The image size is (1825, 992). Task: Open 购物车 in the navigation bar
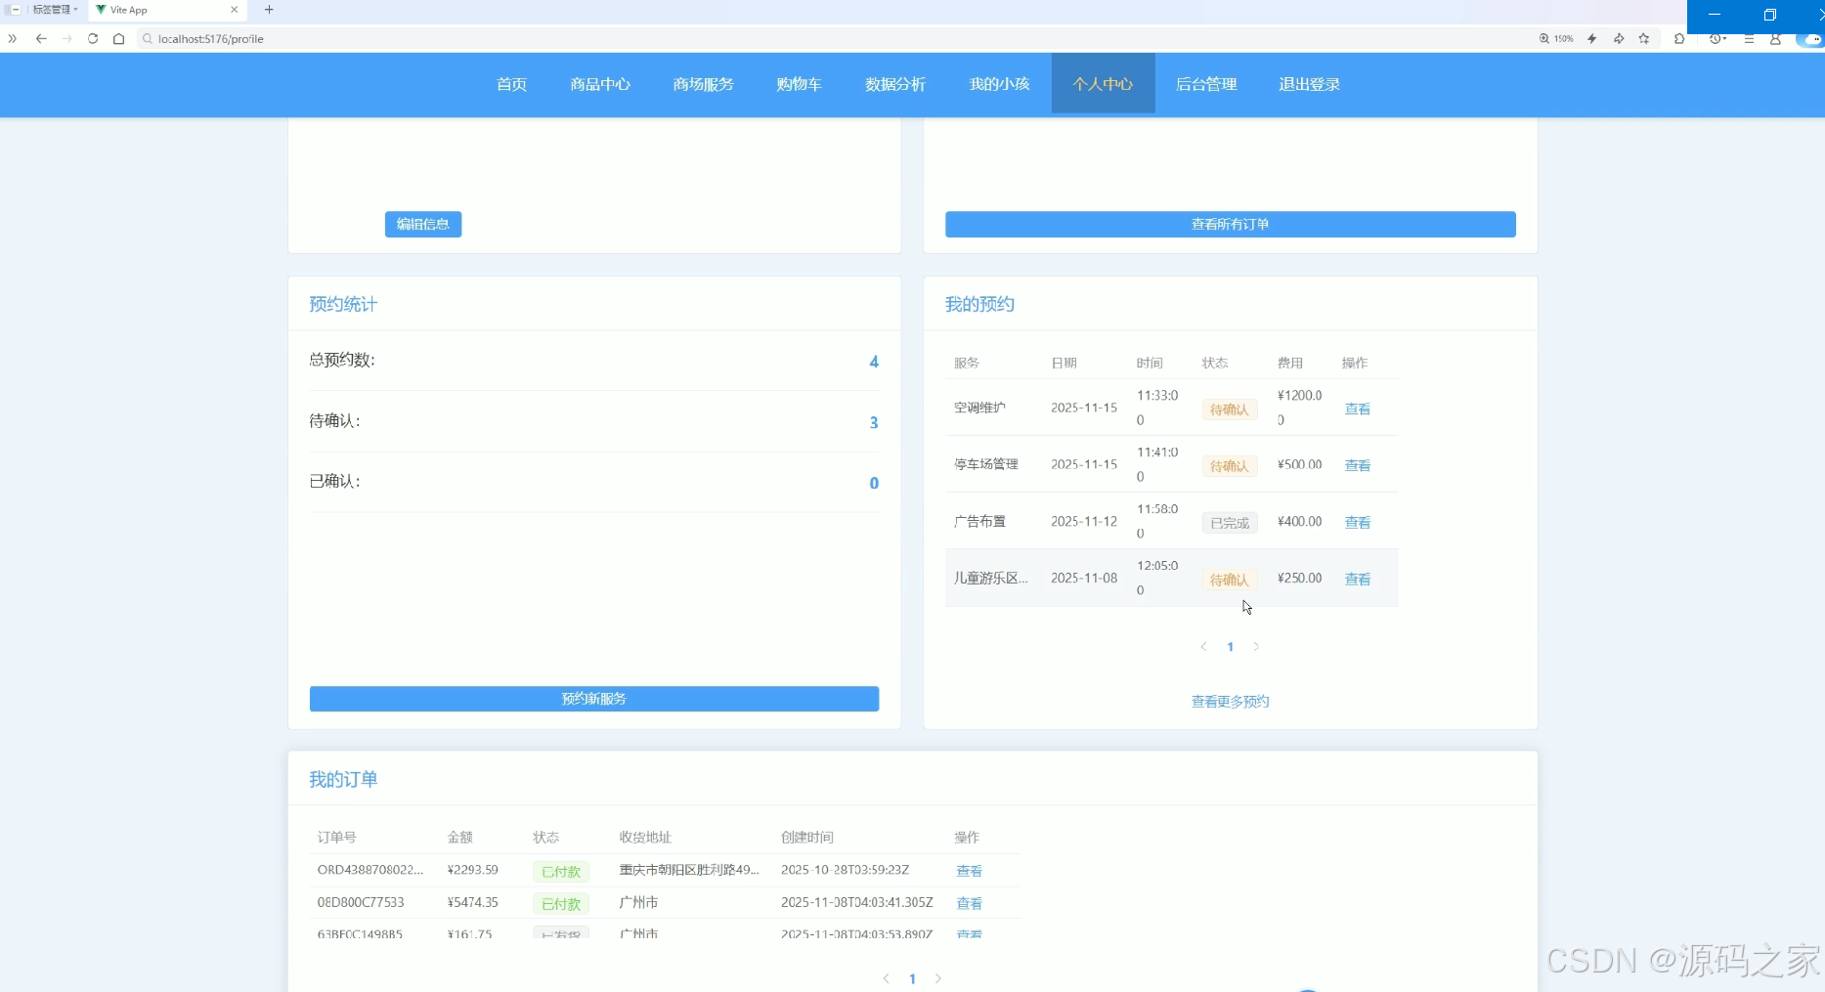(799, 84)
